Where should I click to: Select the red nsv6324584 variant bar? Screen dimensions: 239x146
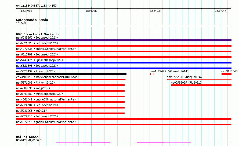pyautogui.click(x=70, y=108)
